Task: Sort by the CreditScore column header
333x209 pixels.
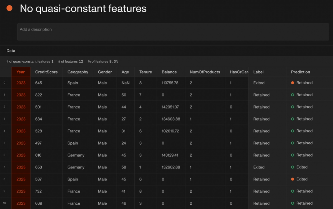Action: pyautogui.click(x=47, y=72)
